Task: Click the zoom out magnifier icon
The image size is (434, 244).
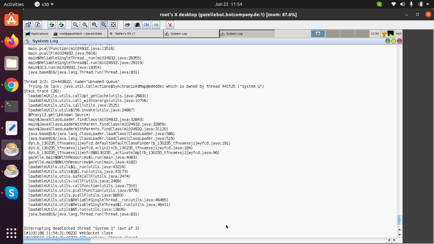Action: pyautogui.click(x=75, y=25)
